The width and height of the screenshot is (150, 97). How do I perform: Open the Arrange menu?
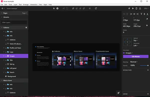[26, 5]
